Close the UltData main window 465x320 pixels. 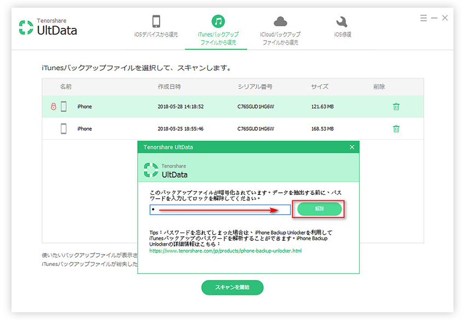coord(445,18)
